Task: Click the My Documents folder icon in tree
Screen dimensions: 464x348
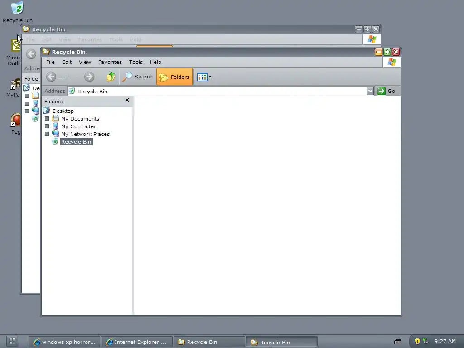Action: pos(55,118)
